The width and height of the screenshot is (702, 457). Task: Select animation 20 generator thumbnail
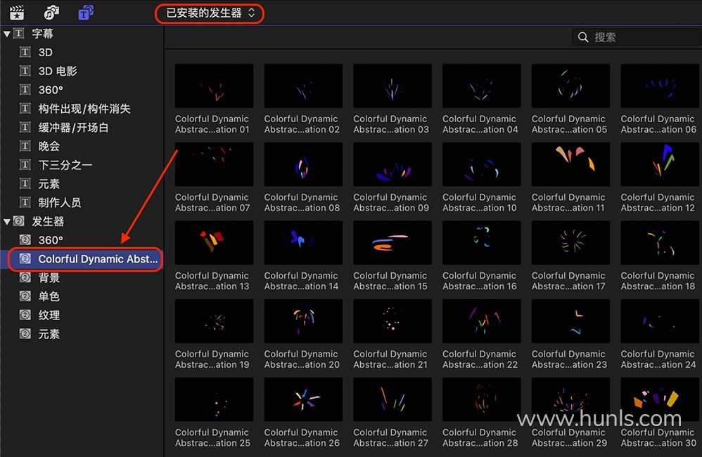click(x=303, y=321)
